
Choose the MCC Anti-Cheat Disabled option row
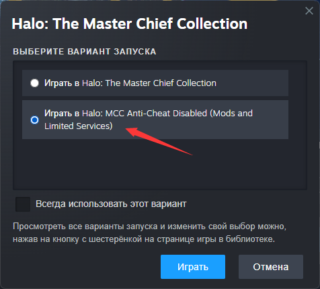point(155,120)
